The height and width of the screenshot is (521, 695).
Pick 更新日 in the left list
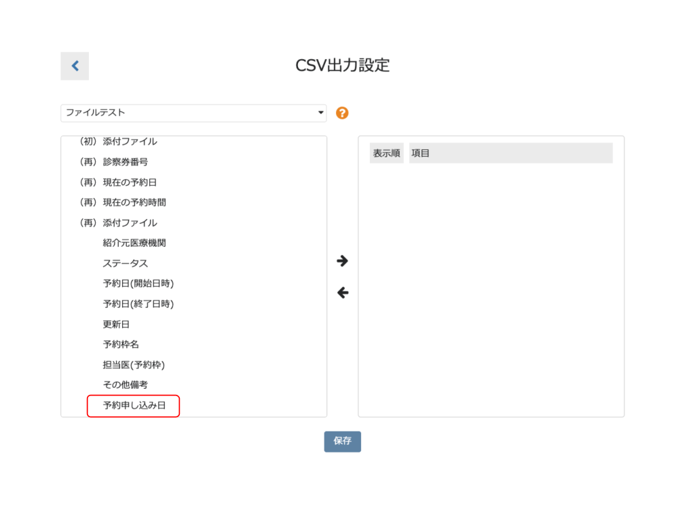(x=116, y=324)
